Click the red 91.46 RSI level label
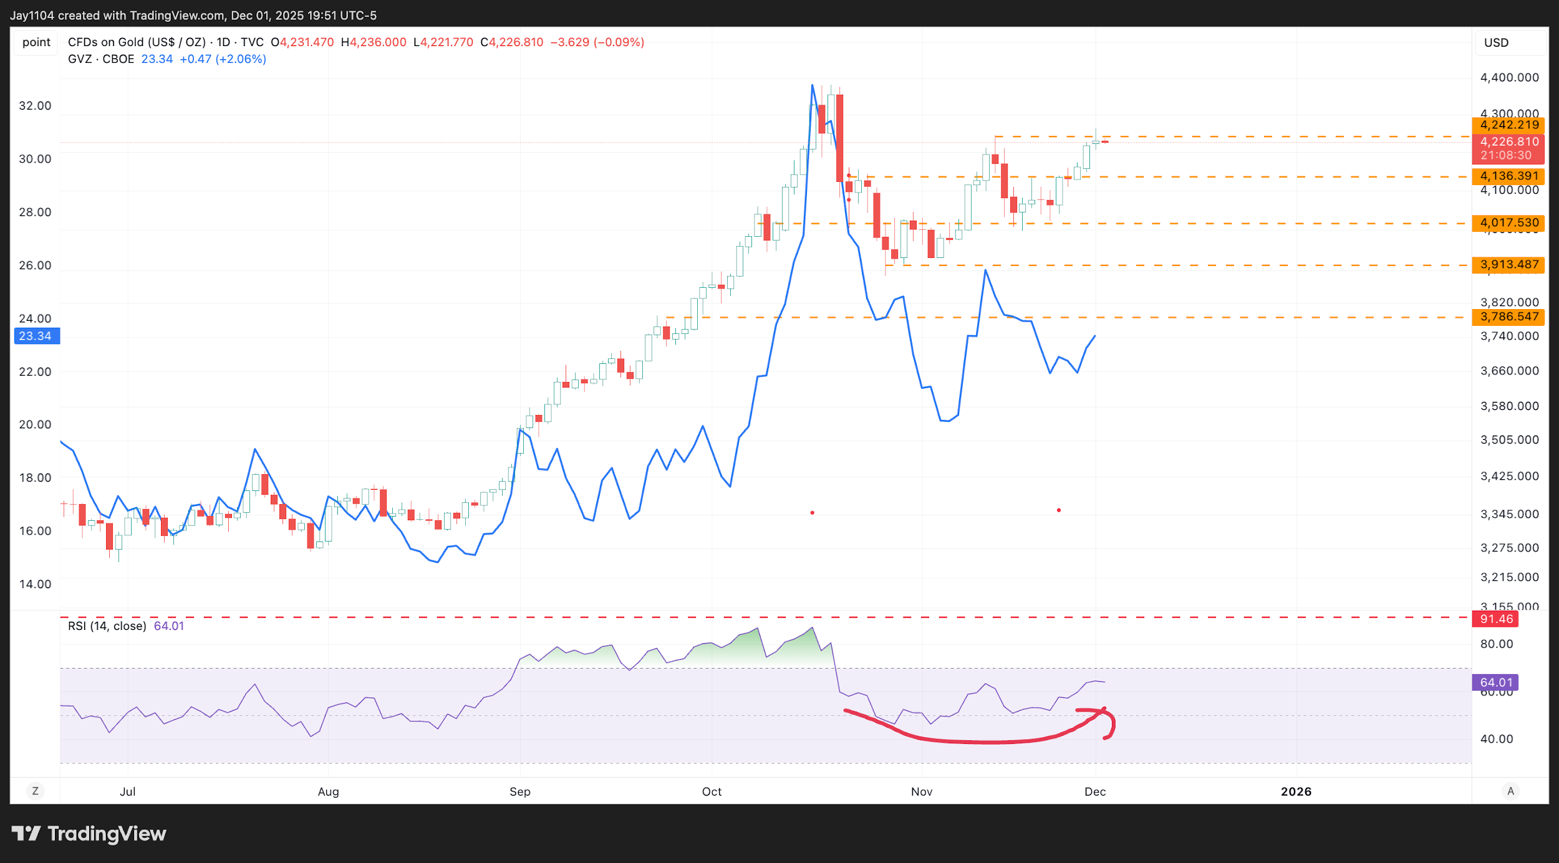This screenshot has width=1559, height=863. coord(1495,619)
